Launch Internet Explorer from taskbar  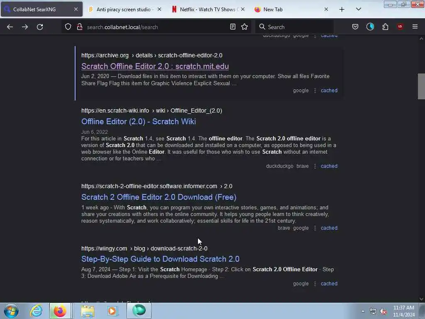pos(36,311)
